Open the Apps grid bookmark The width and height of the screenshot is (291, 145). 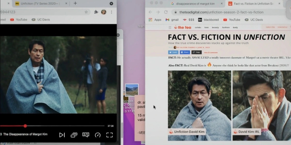pyautogui.click(x=155, y=20)
